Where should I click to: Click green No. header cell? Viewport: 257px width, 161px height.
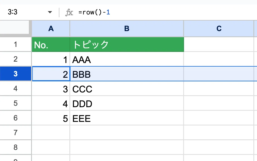51,44
